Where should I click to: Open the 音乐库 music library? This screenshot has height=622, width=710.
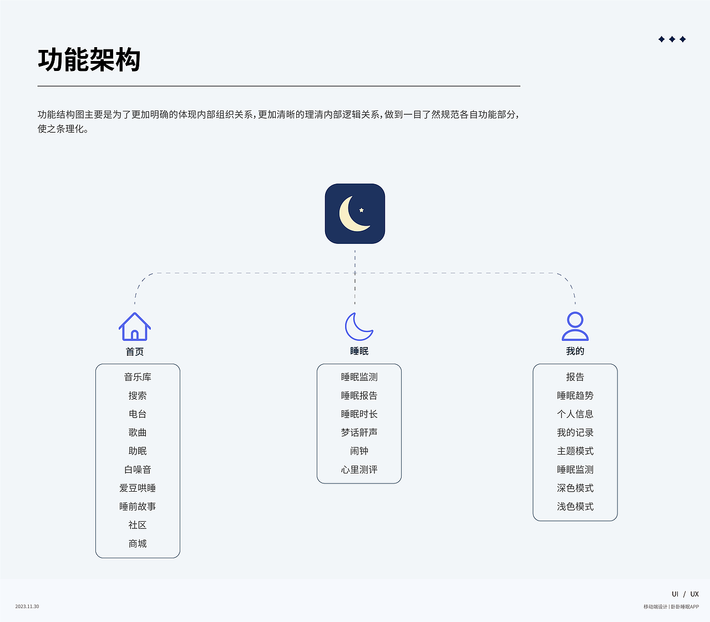pos(137,376)
